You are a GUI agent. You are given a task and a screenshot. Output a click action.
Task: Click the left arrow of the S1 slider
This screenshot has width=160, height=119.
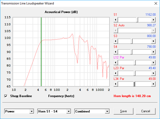pyautogui.click(x=116, y=20)
